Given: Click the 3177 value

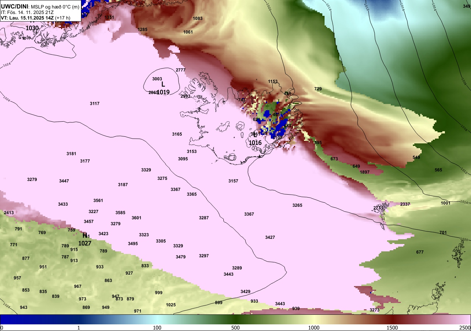Looking at the screenshot, I should pyautogui.click(x=85, y=161).
